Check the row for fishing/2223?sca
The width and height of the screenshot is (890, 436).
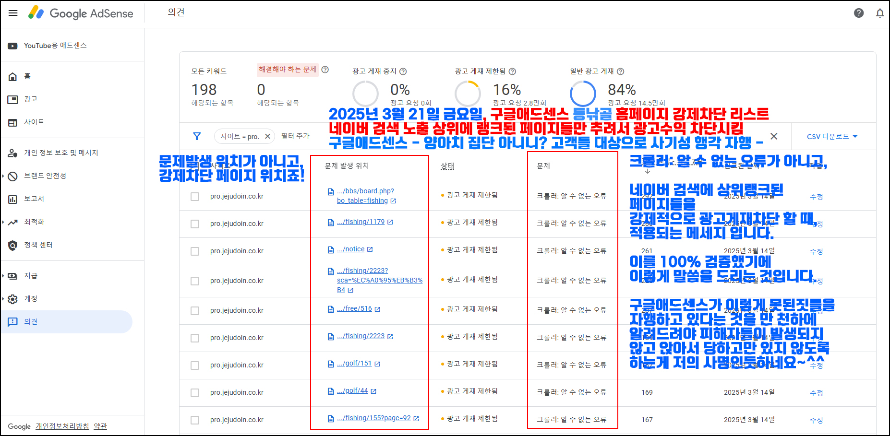pos(195,281)
